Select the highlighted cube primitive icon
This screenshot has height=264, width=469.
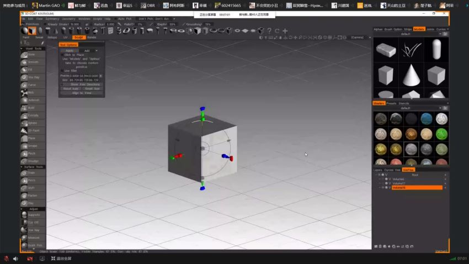[33, 30]
